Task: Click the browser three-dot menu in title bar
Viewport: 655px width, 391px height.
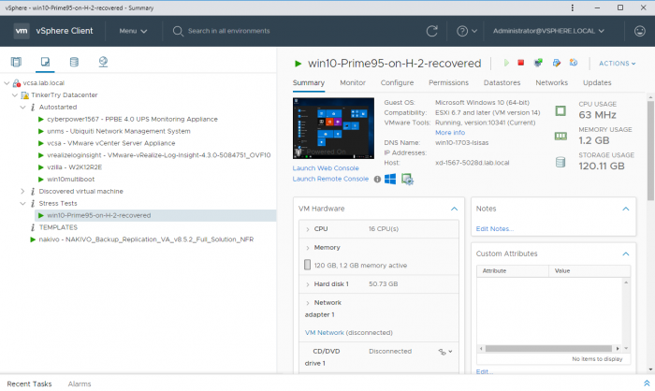Action: pos(573,7)
